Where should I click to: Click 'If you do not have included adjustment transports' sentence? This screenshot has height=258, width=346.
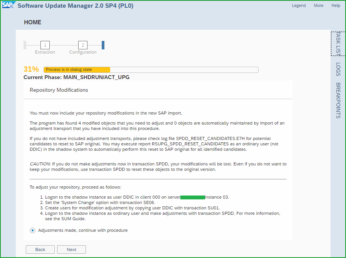[154, 144]
